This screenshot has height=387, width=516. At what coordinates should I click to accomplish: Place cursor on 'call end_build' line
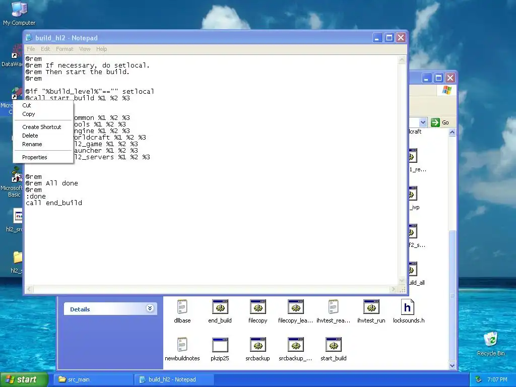point(54,203)
